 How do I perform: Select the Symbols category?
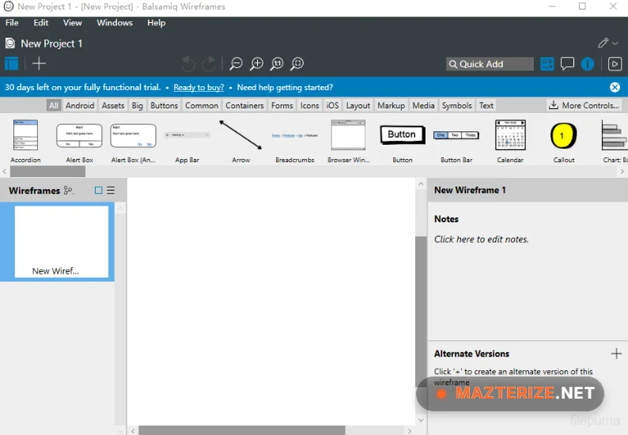click(x=456, y=105)
